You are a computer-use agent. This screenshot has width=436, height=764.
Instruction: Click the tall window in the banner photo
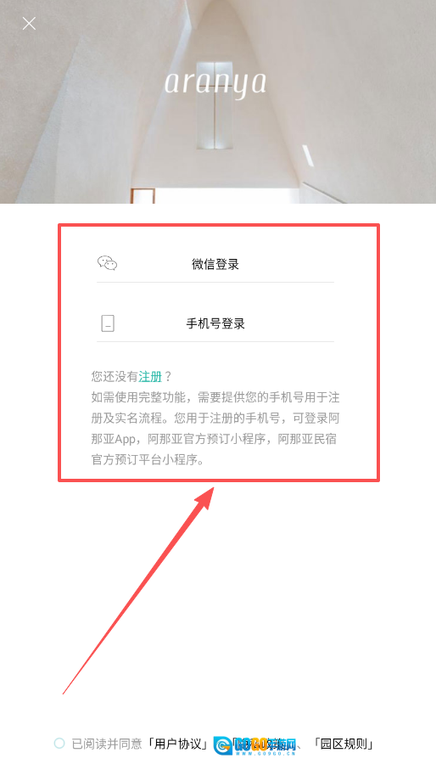tap(212, 104)
